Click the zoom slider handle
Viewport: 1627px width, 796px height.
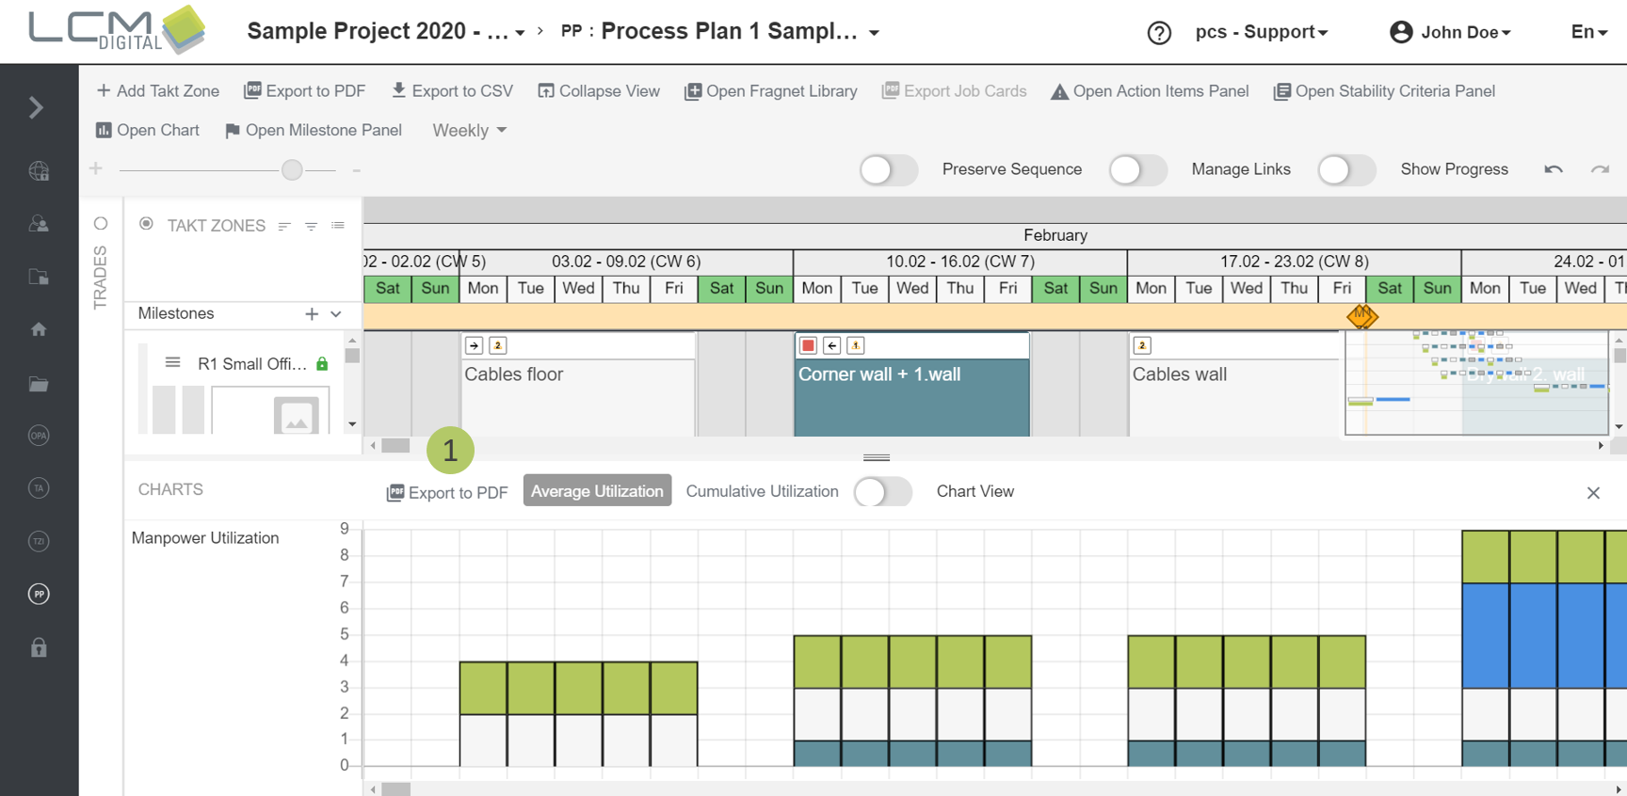pos(292,170)
